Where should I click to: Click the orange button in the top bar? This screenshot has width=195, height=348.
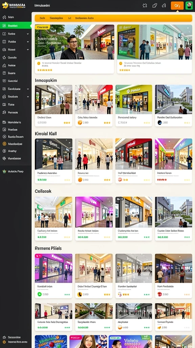pos(177,5)
